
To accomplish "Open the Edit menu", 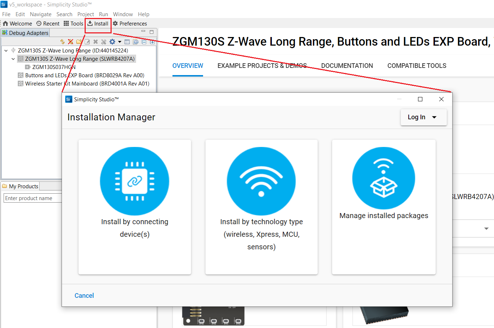I will click(20, 14).
